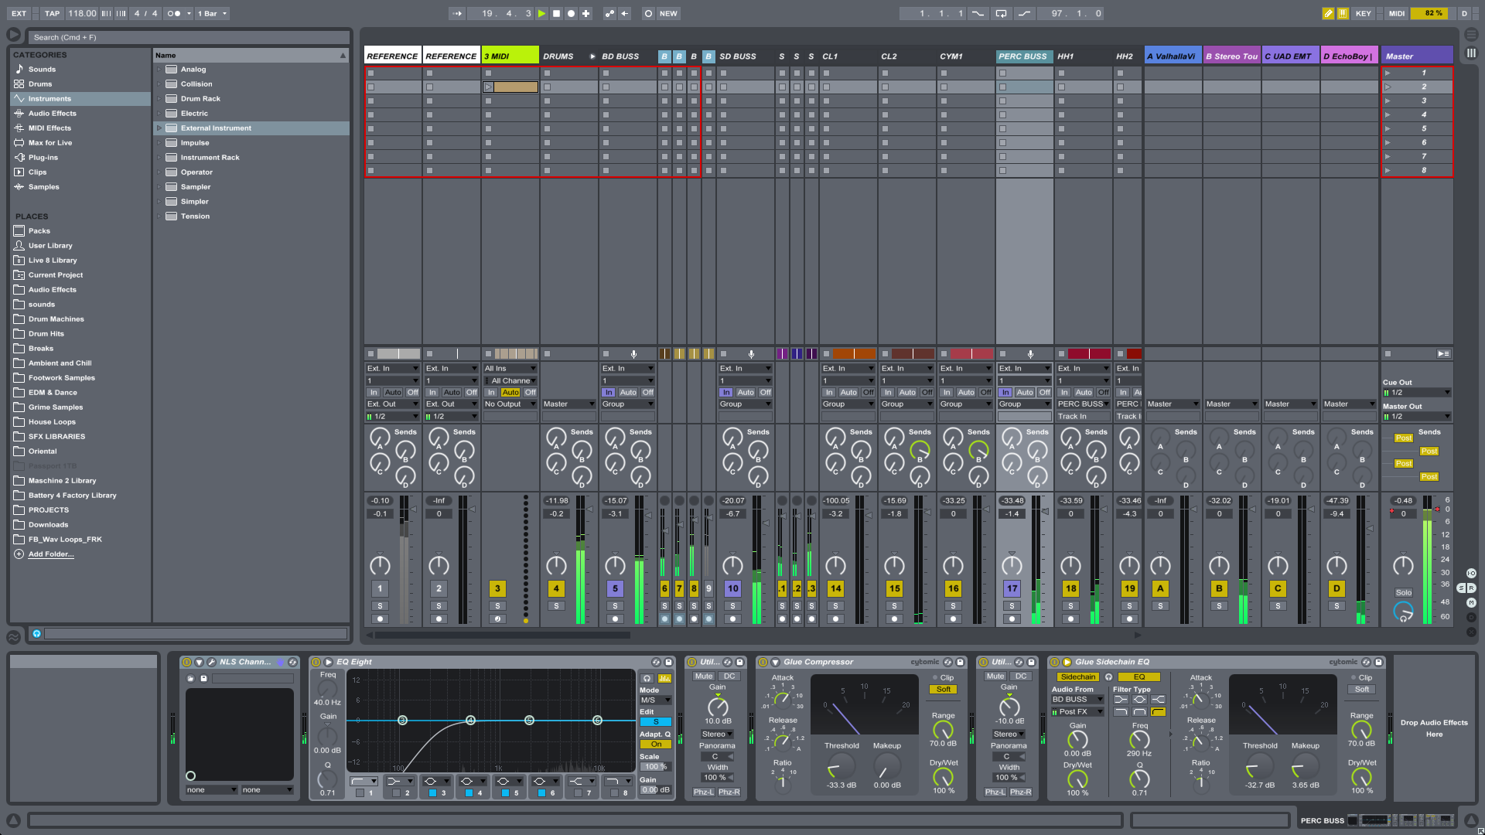Enable Glue Compressor Soft clip toggle

point(944,689)
